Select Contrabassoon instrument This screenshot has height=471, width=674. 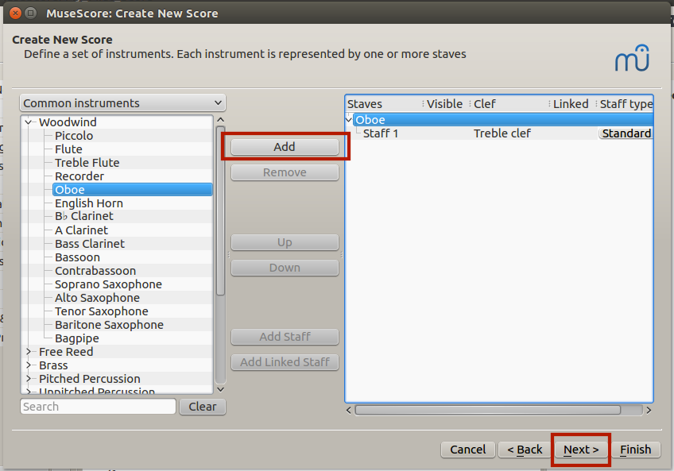pyautogui.click(x=95, y=271)
